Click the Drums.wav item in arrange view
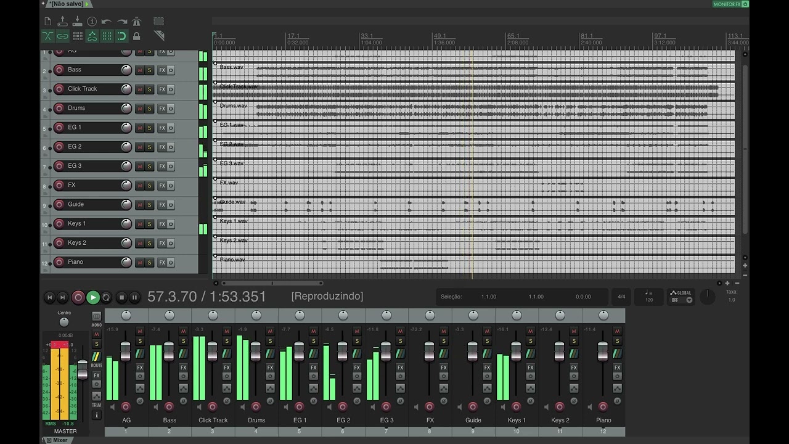Image resolution: width=789 pixels, height=444 pixels. click(x=475, y=110)
